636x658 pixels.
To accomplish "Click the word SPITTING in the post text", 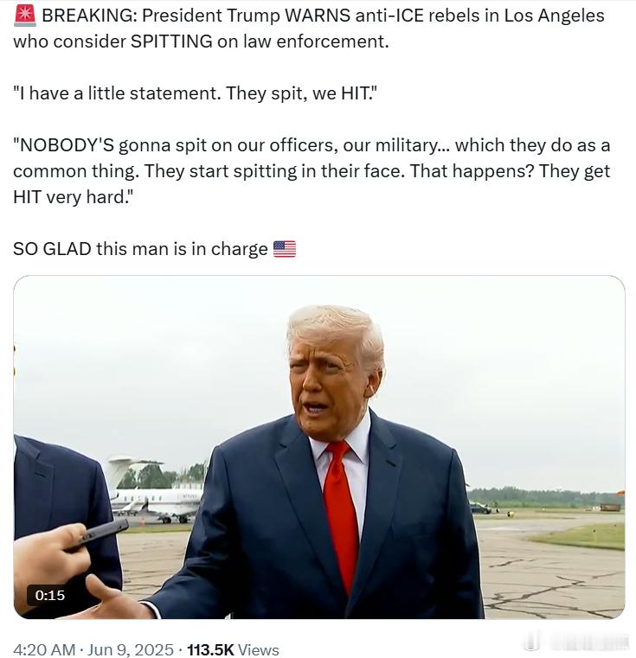I will pyautogui.click(x=171, y=42).
